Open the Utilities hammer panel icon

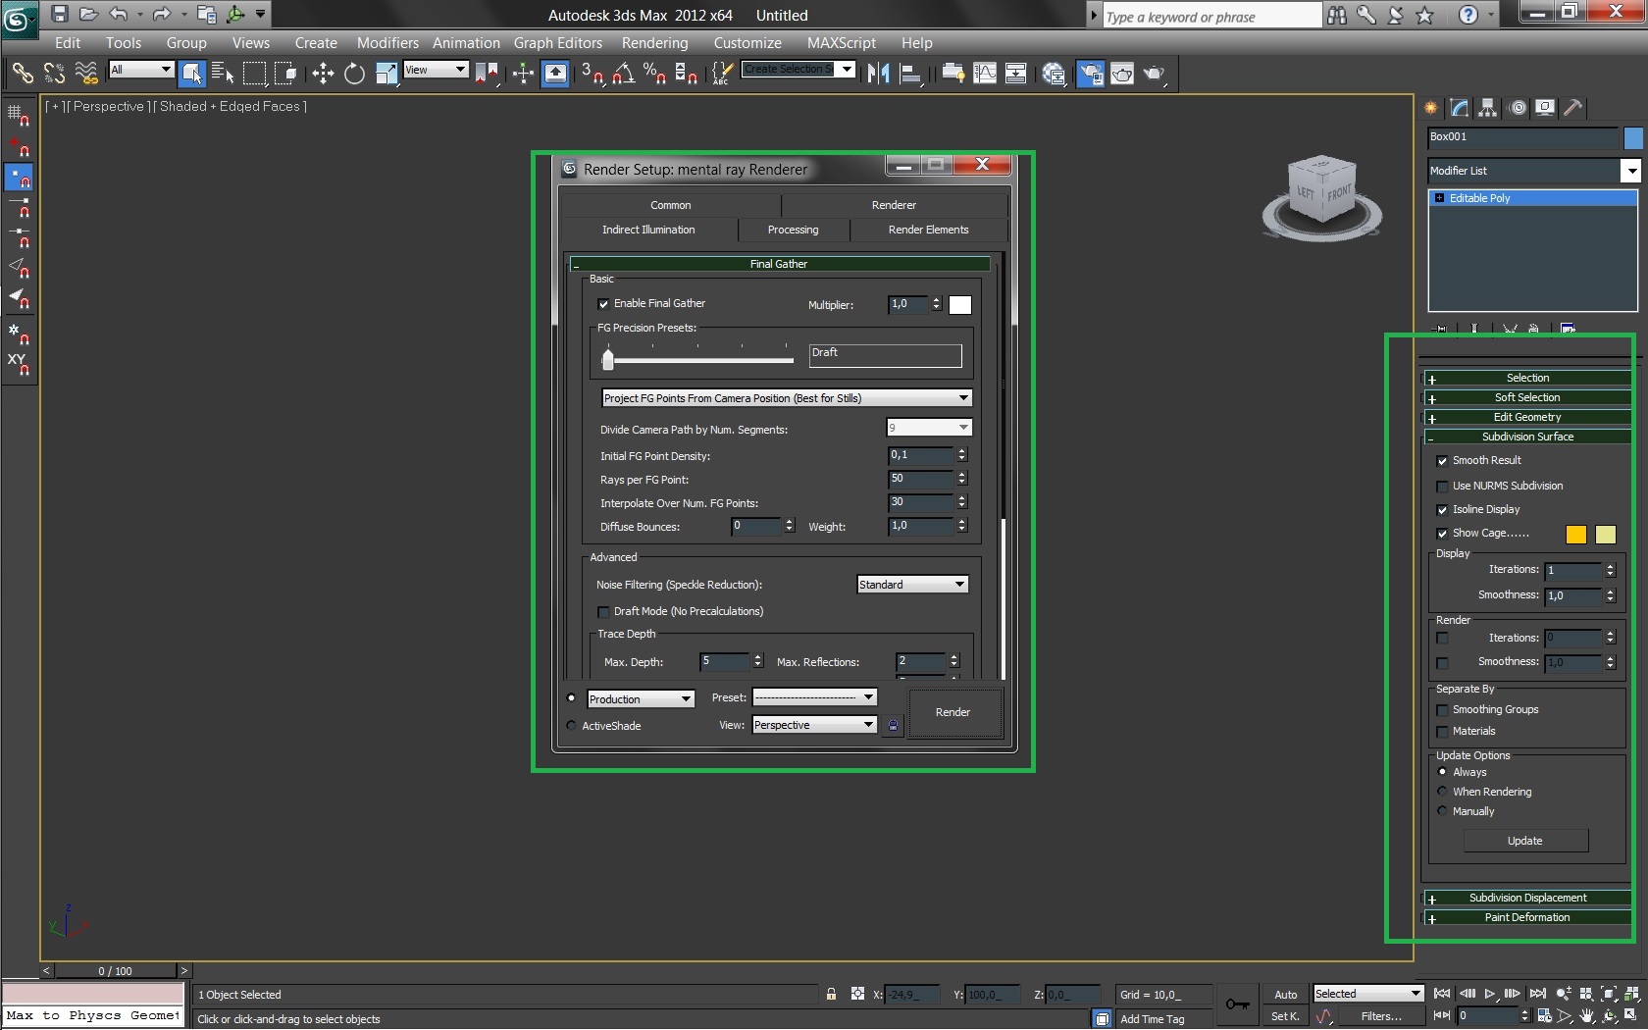click(x=1572, y=108)
